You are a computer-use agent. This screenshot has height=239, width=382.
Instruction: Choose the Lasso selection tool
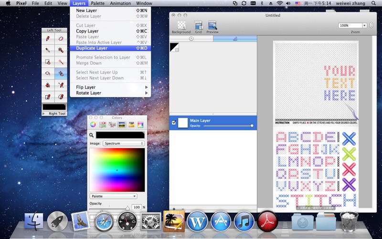[x=48, y=74]
